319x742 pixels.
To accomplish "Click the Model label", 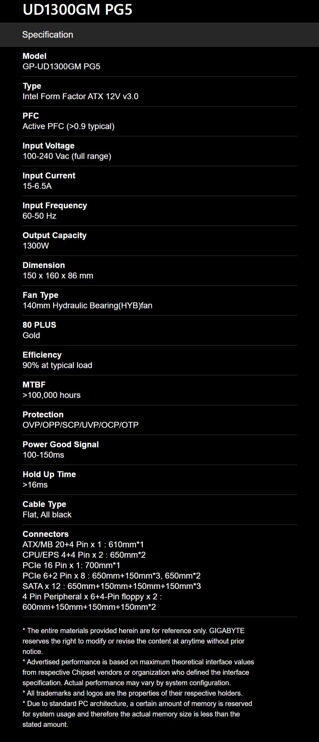I will (34, 56).
